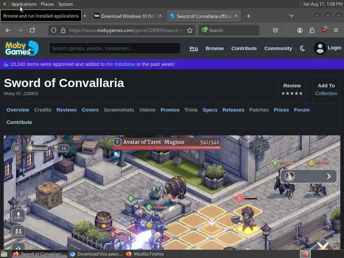Screen dimensions: 344x258
Task: Close the Sword of Convallaria tab
Action: 236,16
